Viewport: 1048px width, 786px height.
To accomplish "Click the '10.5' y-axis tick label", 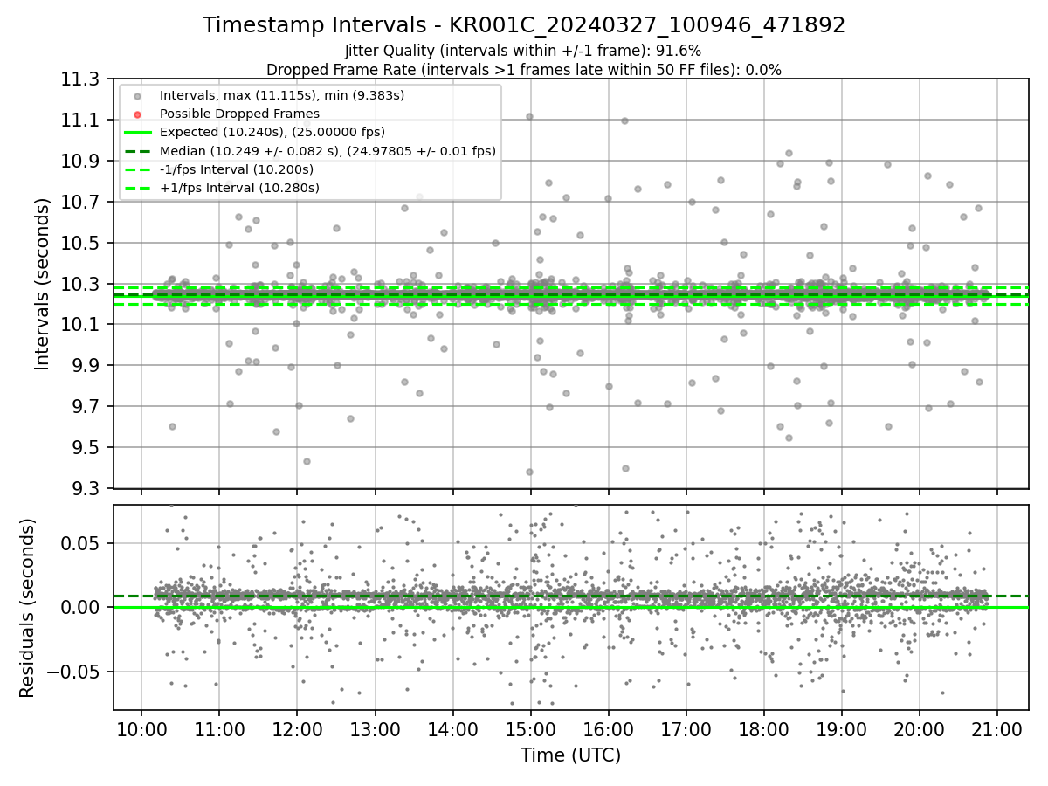I will click(80, 244).
